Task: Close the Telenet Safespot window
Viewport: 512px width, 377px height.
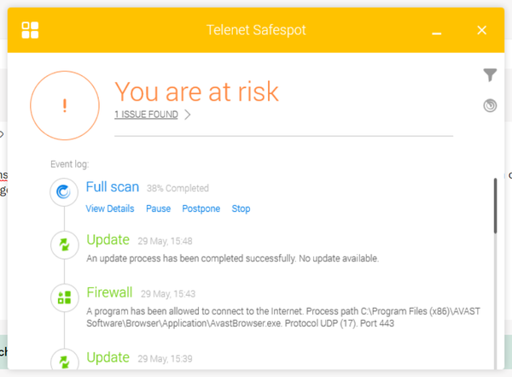Action: (481, 30)
